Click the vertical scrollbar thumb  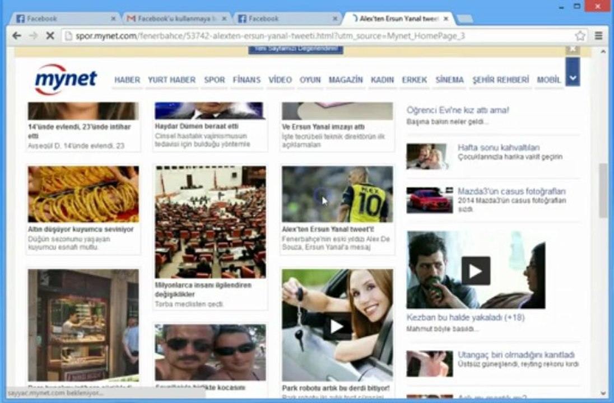[603, 190]
